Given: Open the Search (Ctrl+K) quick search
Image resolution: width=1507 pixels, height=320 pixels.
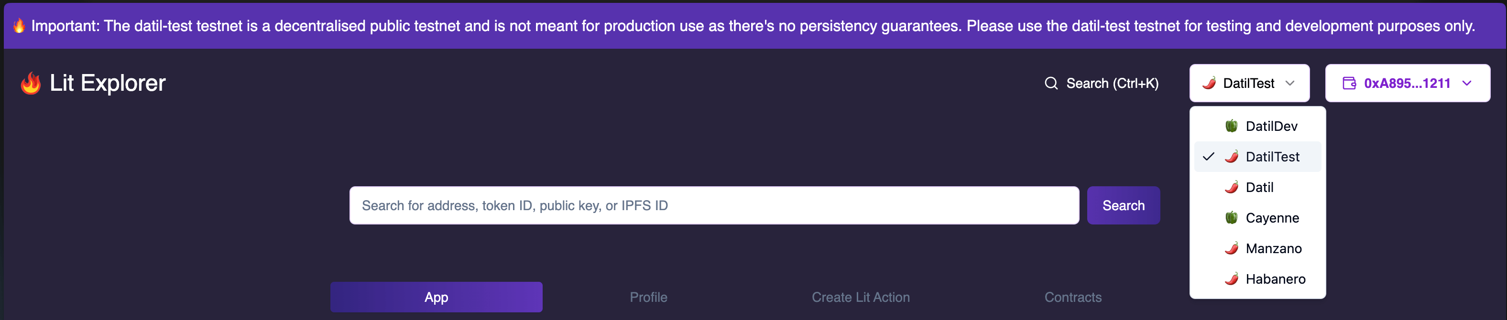Looking at the screenshot, I should tap(1112, 84).
